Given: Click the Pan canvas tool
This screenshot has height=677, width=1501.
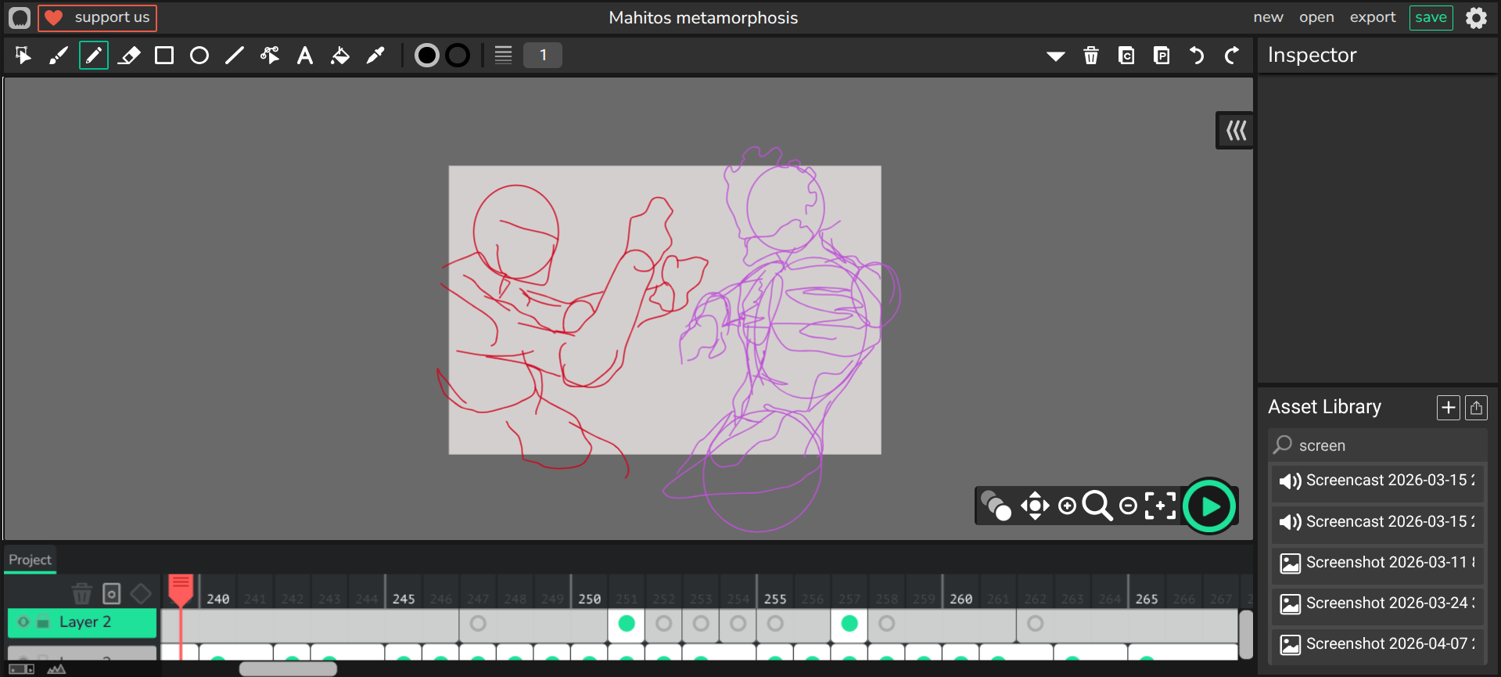Looking at the screenshot, I should click(1035, 506).
